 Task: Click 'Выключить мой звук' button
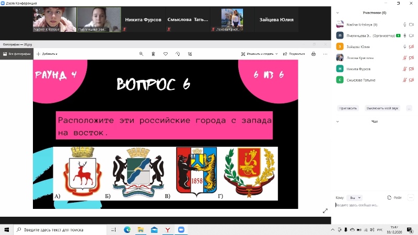[x=382, y=108]
